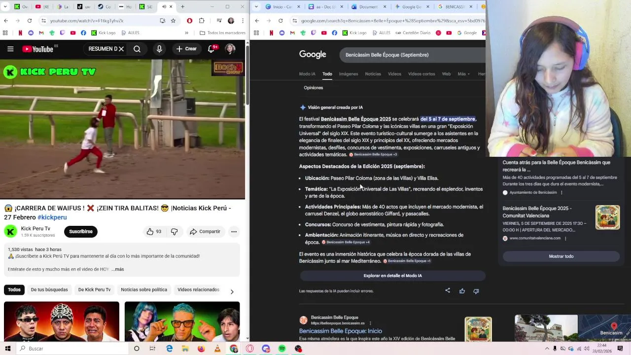Screen dimensions: 631x355
Task: Select the Videos relacionados chip
Action: tap(198, 289)
